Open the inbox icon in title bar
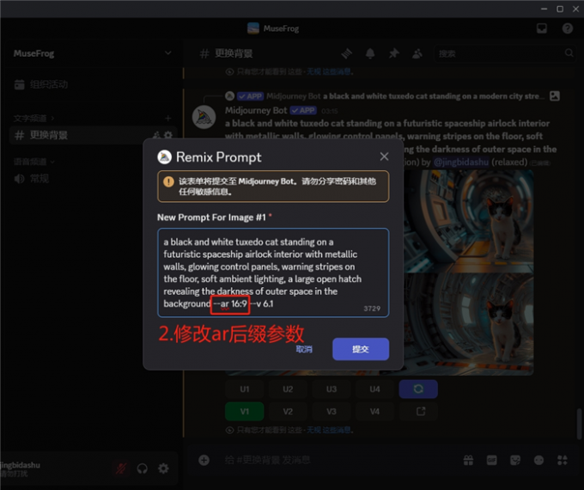Image resolution: width=584 pixels, height=490 pixels. (542, 28)
